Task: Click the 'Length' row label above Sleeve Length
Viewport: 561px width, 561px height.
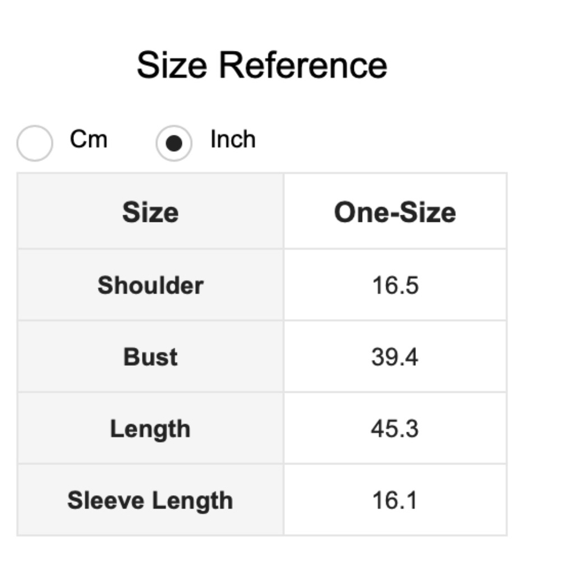Action: [150, 429]
